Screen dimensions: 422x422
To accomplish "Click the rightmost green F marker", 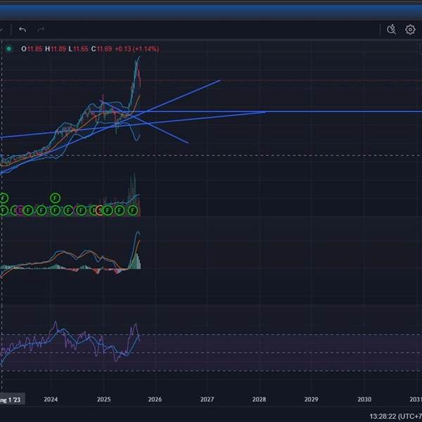I will coord(133,210).
